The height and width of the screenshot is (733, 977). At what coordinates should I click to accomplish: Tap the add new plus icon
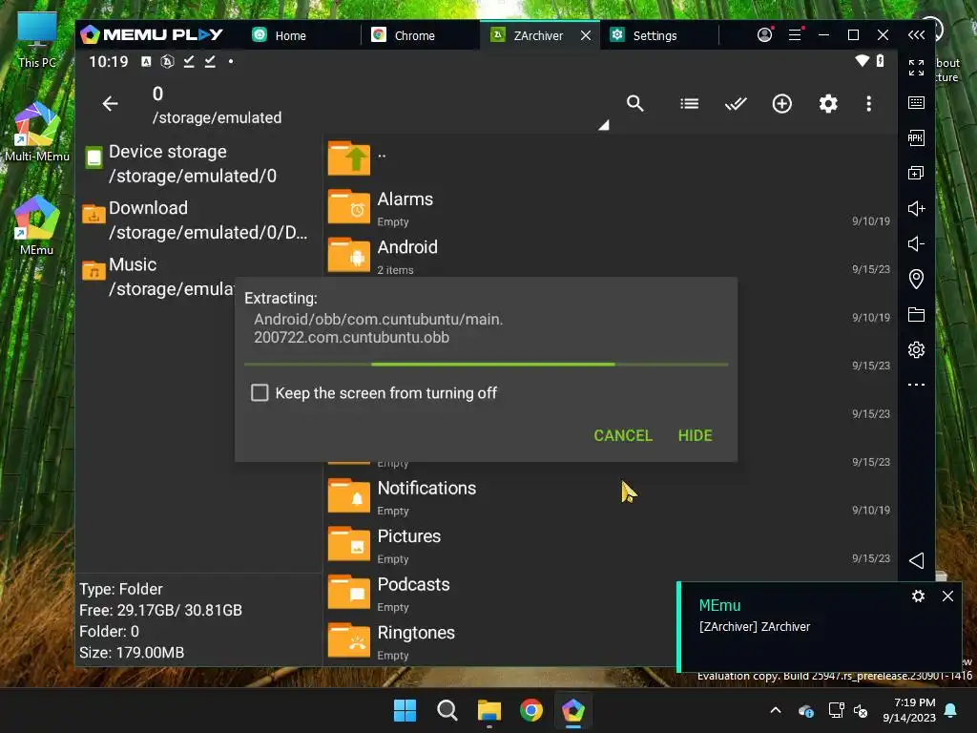pos(782,103)
